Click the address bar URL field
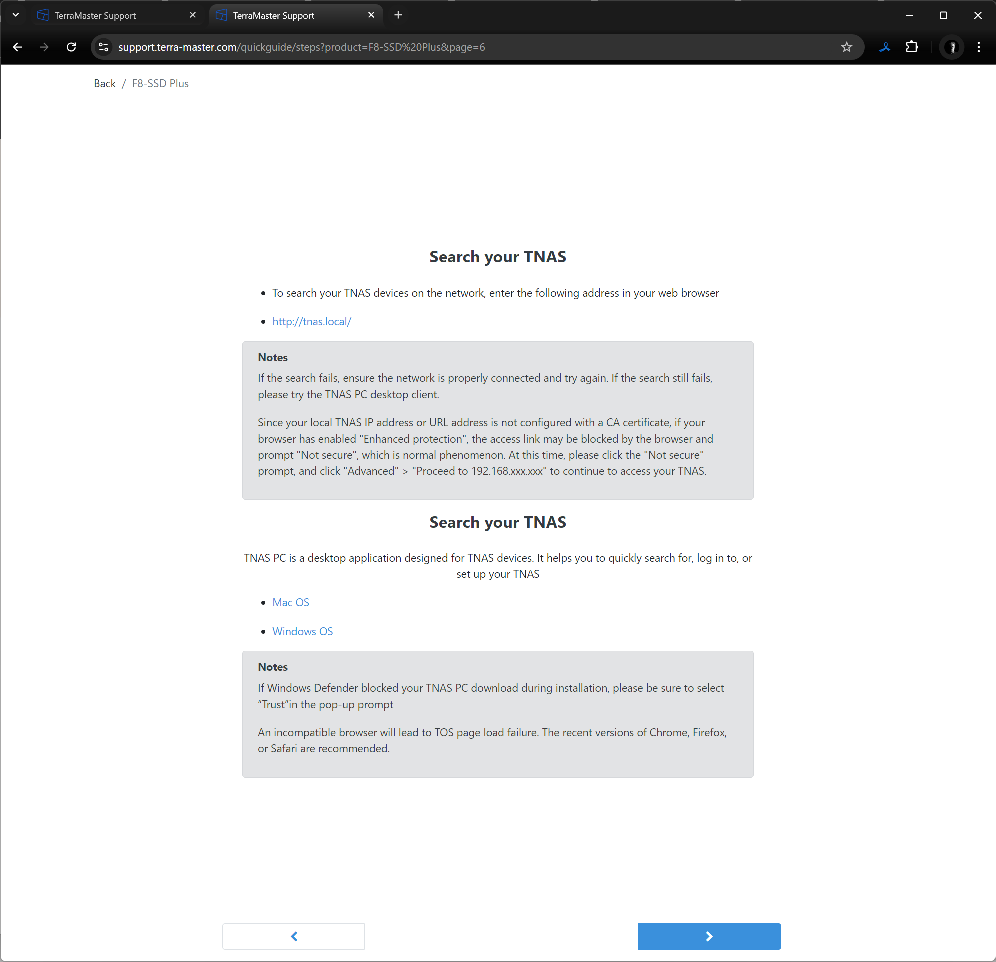Image resolution: width=996 pixels, height=962 pixels. tap(457, 47)
